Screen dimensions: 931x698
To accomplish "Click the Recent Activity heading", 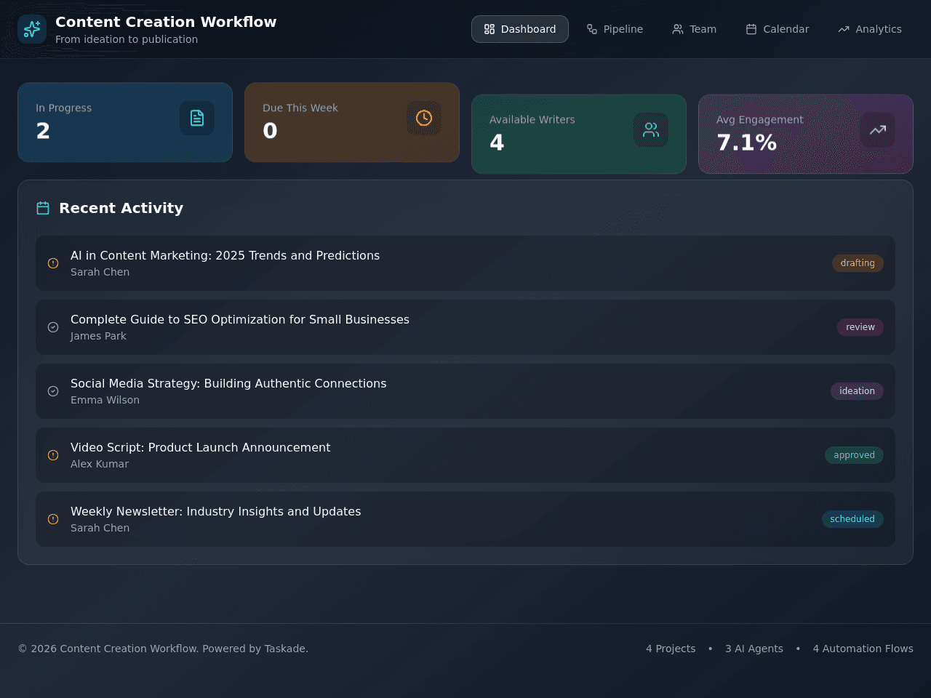I will point(121,208).
